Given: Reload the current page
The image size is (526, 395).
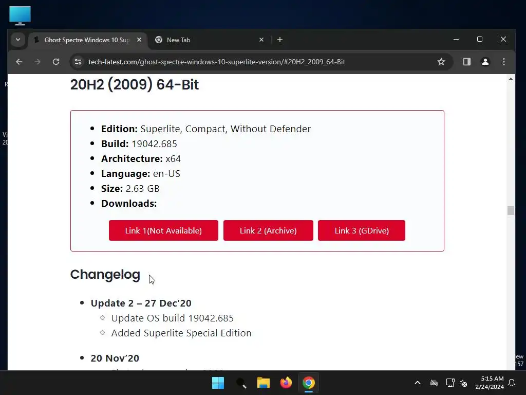Looking at the screenshot, I should point(56,62).
